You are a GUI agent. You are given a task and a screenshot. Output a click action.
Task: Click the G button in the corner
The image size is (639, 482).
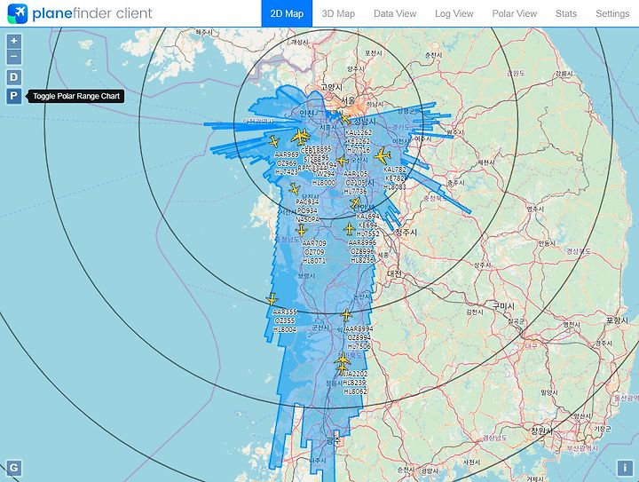[14, 468]
